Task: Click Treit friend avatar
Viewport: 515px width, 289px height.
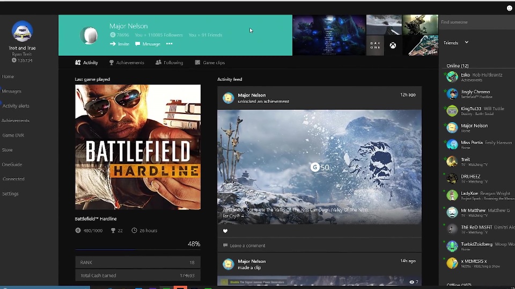Action: (452, 162)
